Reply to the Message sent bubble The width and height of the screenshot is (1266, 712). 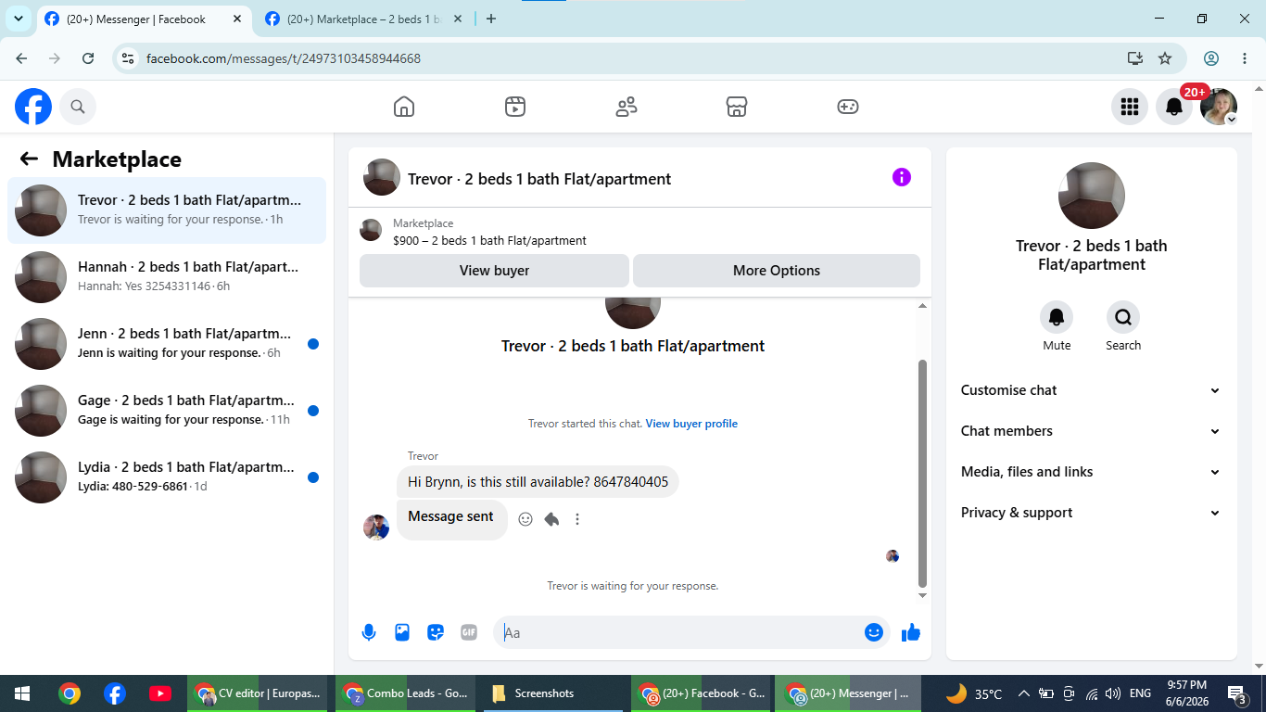coord(551,519)
